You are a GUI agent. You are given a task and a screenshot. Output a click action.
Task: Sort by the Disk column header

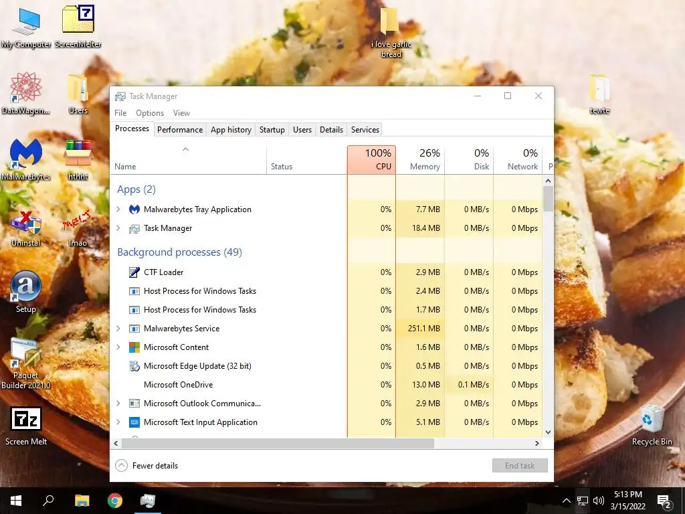coord(469,160)
